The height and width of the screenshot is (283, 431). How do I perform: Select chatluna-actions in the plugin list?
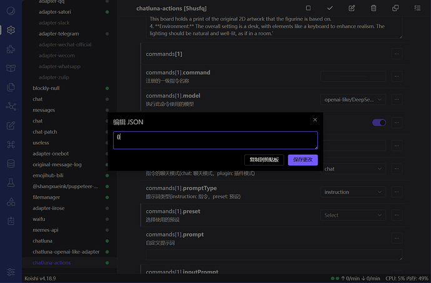(x=51, y=263)
